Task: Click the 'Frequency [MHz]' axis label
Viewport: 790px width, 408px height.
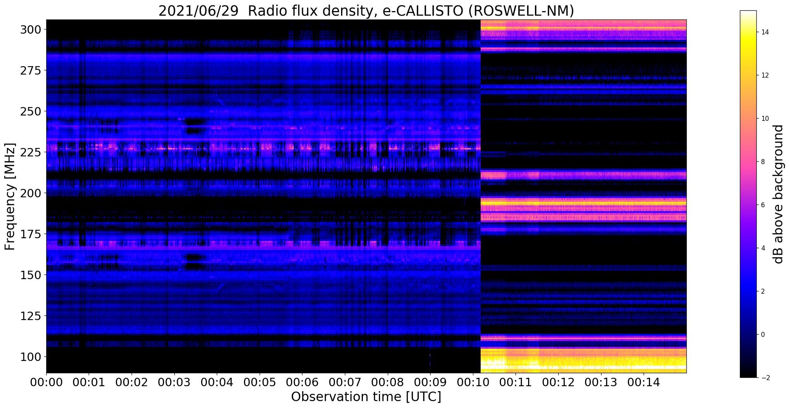Action: [10, 197]
